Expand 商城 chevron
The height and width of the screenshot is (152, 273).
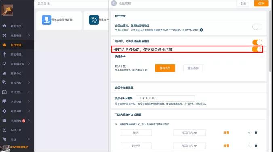click(x=29, y=139)
